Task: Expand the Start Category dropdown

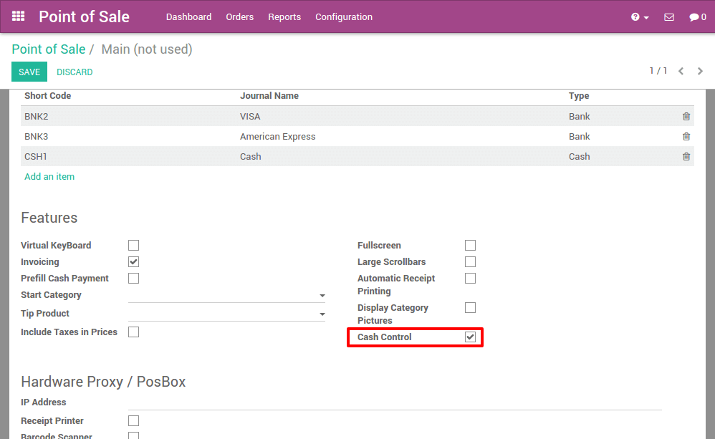Action: point(322,296)
